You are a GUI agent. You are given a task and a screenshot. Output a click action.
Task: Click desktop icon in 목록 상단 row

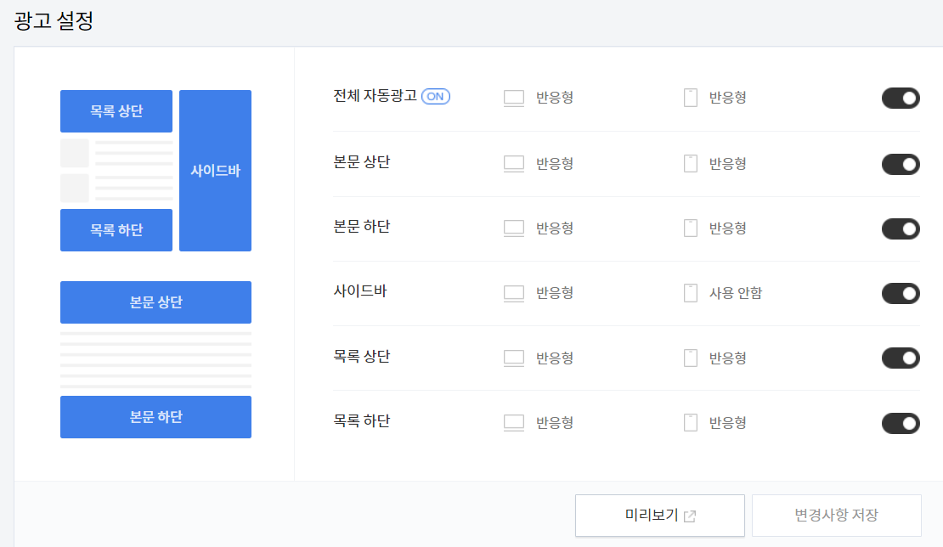coord(514,358)
